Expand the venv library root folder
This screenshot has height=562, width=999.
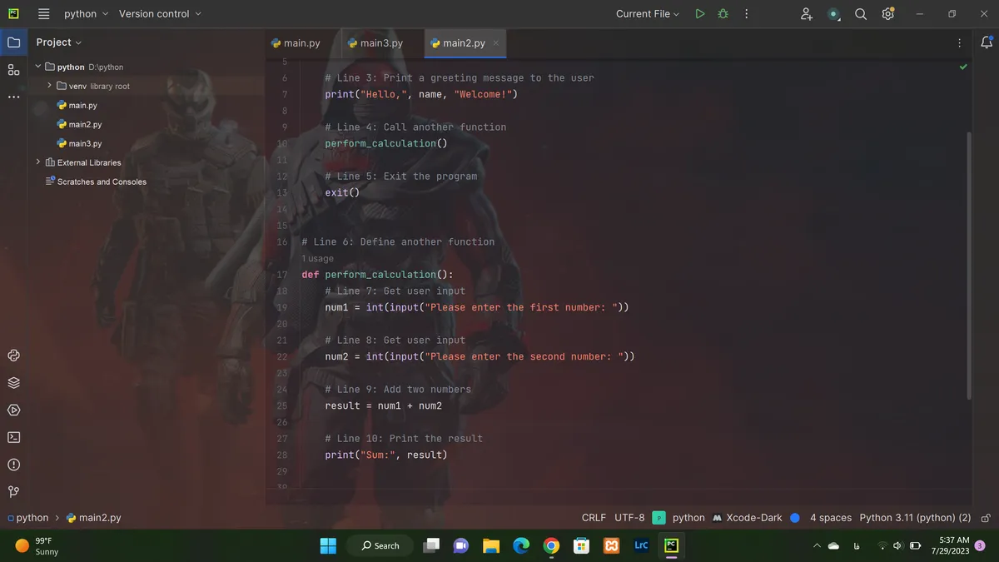[50, 86]
